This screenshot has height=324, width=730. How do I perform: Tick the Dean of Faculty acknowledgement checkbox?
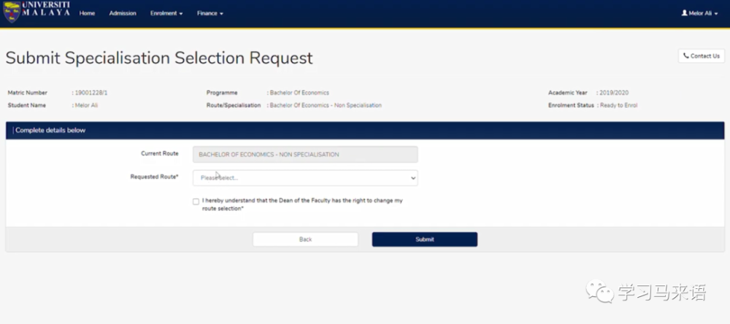tap(196, 201)
